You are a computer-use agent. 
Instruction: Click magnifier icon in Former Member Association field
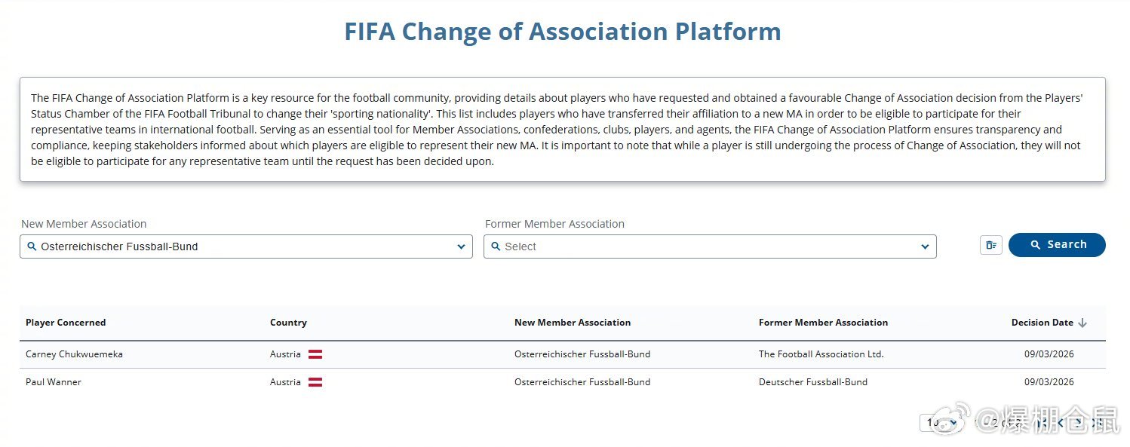[x=495, y=246]
